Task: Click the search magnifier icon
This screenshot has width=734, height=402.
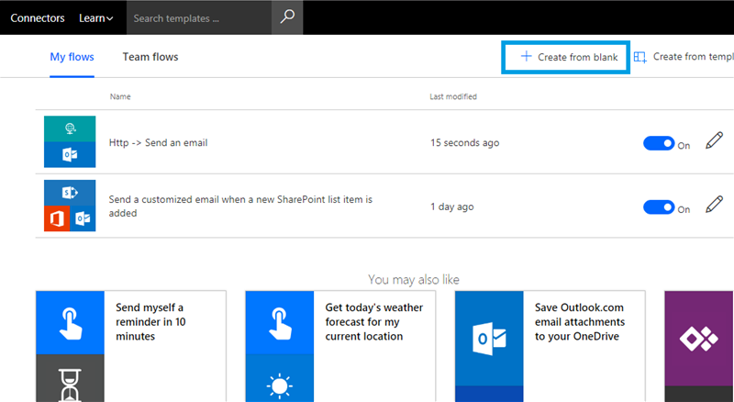Action: pos(287,17)
